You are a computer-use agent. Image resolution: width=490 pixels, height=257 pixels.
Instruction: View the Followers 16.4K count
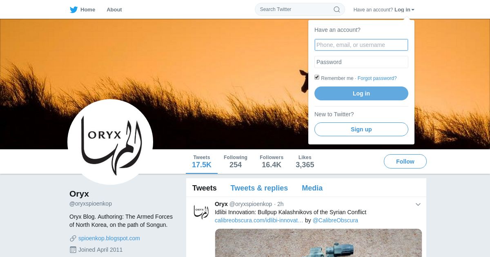pyautogui.click(x=272, y=162)
